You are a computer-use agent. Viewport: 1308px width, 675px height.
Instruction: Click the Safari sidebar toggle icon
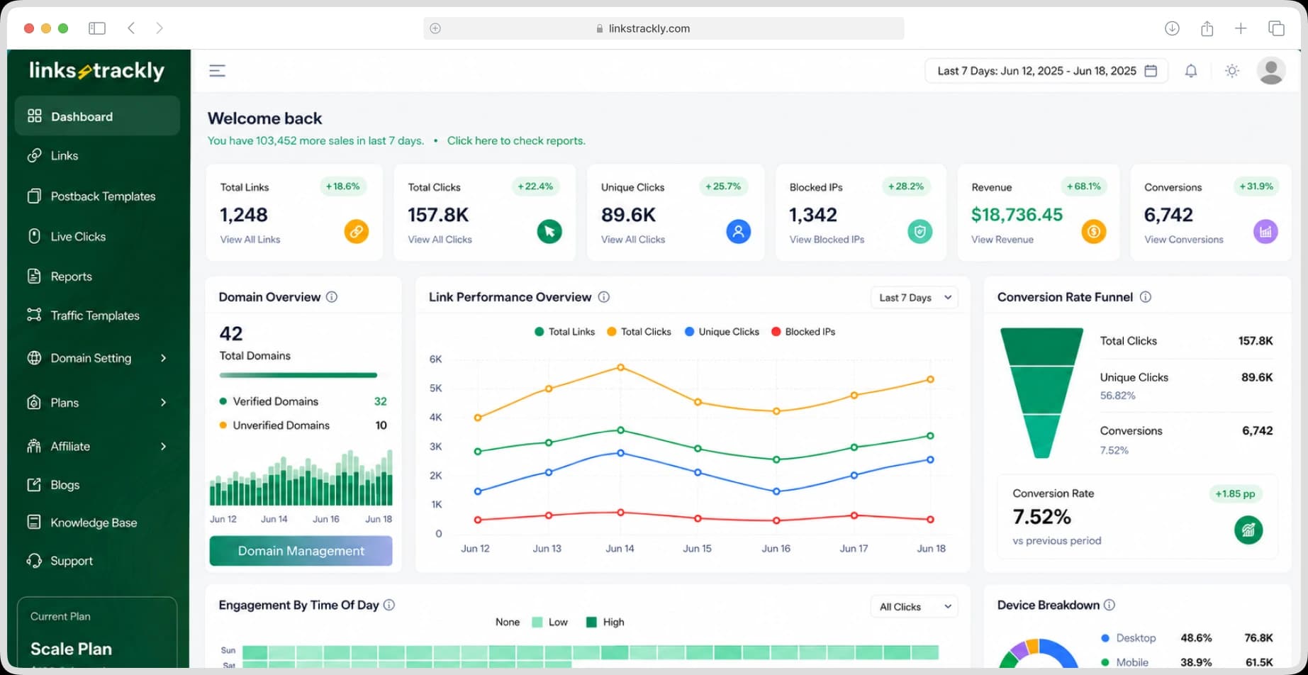coord(97,28)
